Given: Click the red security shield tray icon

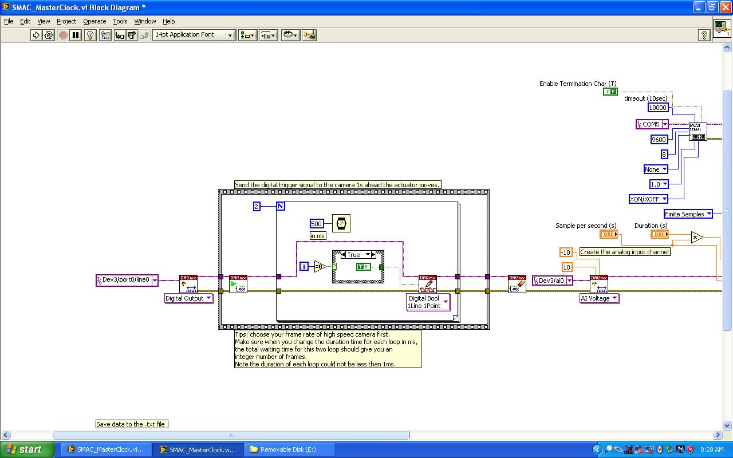Looking at the screenshot, I should pos(690,449).
